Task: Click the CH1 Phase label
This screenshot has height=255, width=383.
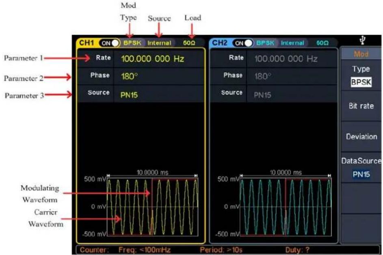Action: point(100,75)
